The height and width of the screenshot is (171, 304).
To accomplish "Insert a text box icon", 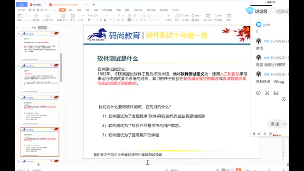I will pyautogui.click(x=169, y=16).
